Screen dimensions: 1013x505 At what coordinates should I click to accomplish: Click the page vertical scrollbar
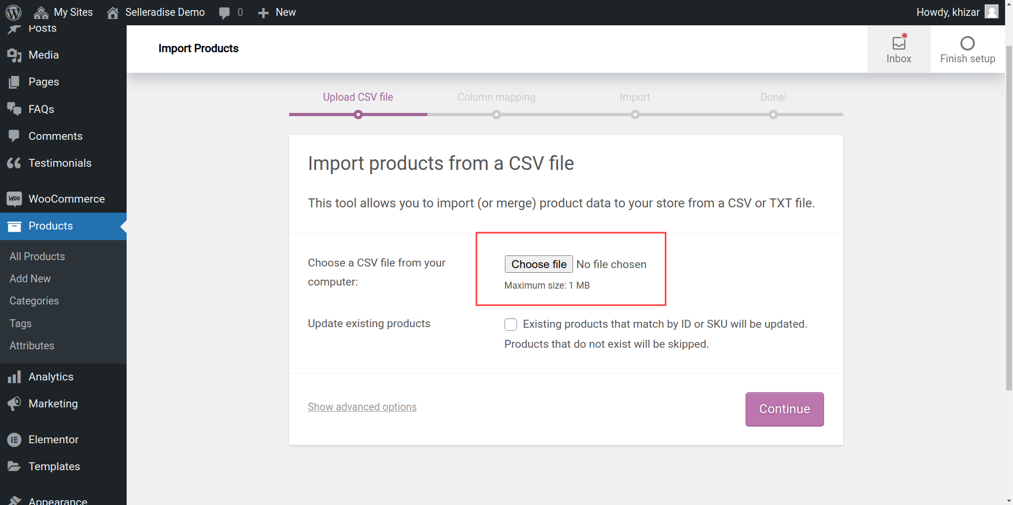(1008, 211)
